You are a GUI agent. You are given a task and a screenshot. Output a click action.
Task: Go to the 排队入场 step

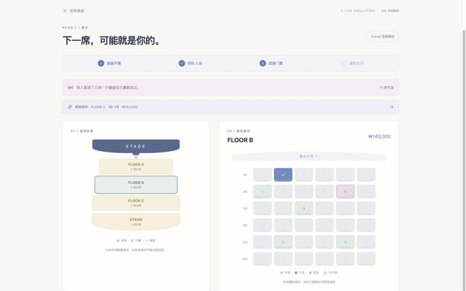(190, 63)
